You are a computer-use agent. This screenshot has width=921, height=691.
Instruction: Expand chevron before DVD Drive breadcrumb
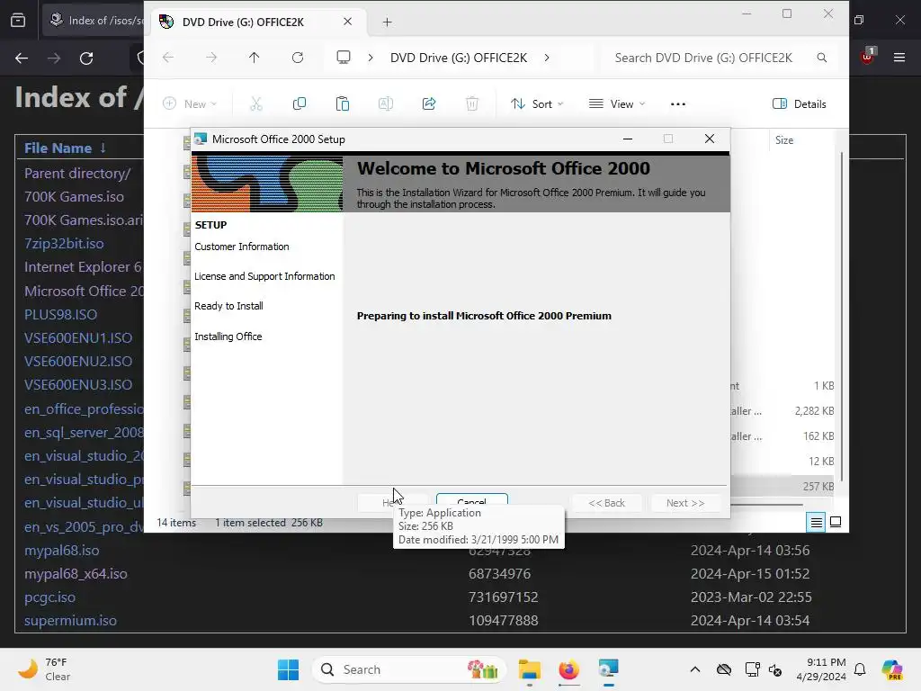pos(371,58)
